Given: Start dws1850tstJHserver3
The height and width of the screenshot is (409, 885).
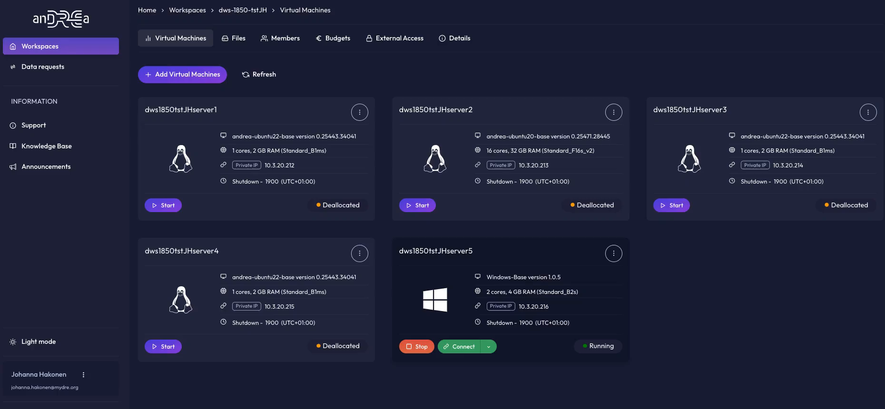Looking at the screenshot, I should (671, 205).
